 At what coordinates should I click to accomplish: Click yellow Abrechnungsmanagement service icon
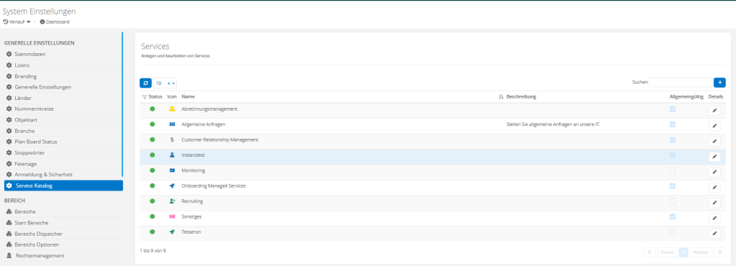(172, 109)
